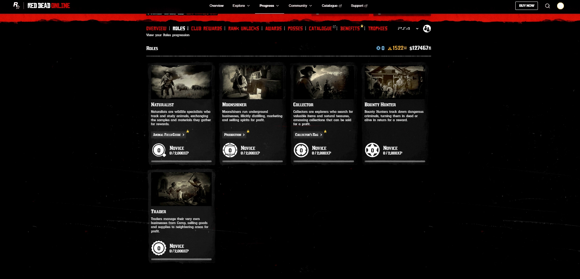Click the blue role token icon

pyautogui.click(x=378, y=48)
